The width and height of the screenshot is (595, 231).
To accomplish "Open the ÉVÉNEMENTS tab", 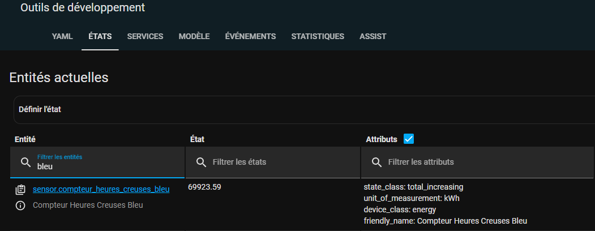I will pos(250,36).
